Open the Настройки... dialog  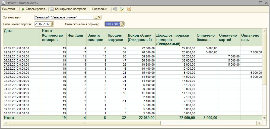pyautogui.click(x=101, y=9)
